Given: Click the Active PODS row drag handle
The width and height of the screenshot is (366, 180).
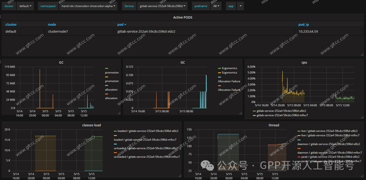Looking at the screenshot, I should coord(1,17).
